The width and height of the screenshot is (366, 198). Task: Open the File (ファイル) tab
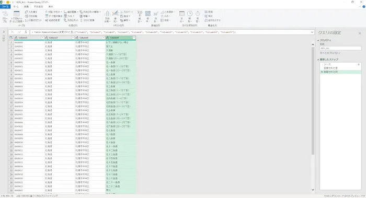(x=5, y=7)
